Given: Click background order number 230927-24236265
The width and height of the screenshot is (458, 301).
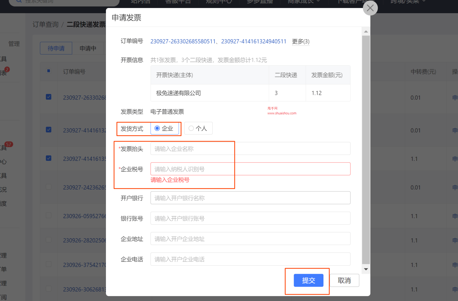Looking at the screenshot, I should coord(84,187).
